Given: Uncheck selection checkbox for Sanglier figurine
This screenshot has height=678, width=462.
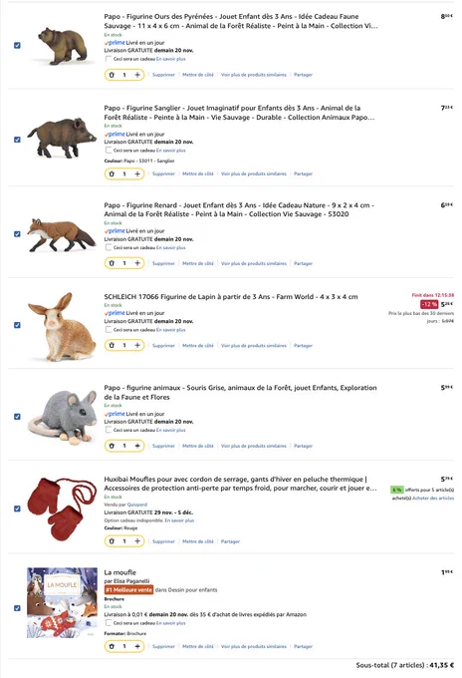Looking at the screenshot, I should (17, 140).
